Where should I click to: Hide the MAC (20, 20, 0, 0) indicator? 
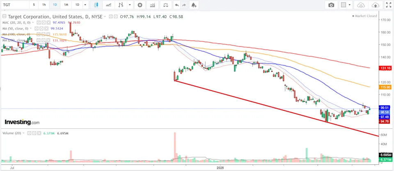click(39, 23)
